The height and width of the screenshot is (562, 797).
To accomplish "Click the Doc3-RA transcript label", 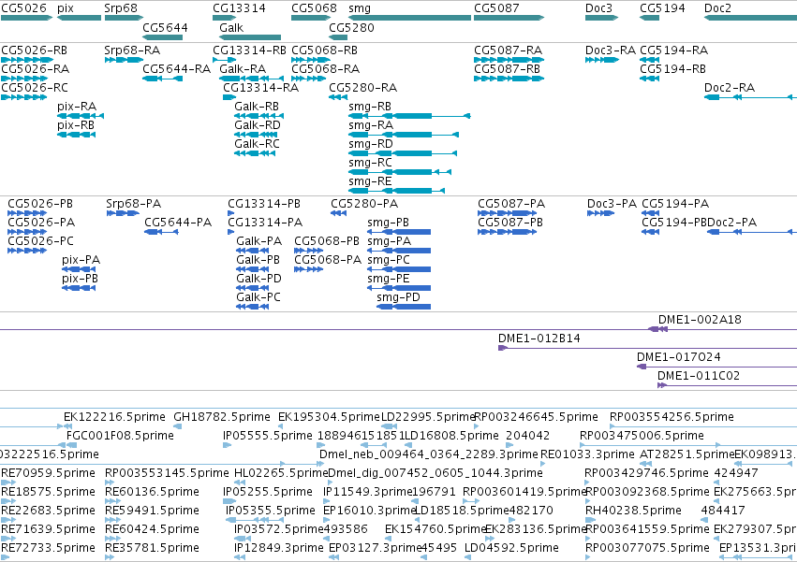I will (x=611, y=50).
